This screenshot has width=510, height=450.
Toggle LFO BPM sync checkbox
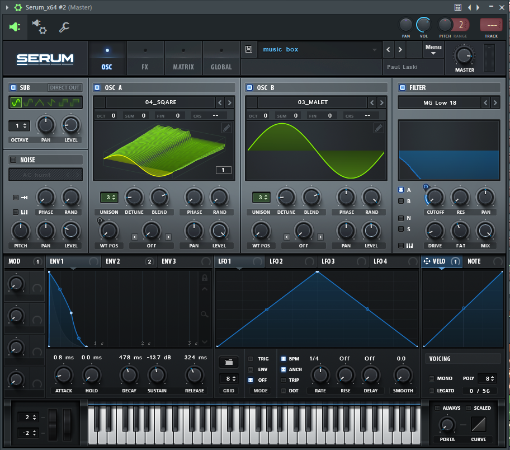point(284,359)
